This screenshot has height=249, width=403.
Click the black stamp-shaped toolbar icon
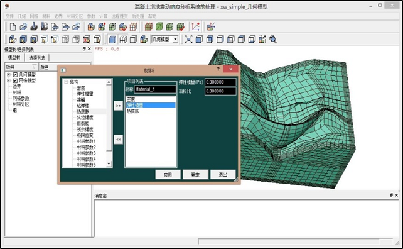(x=34, y=26)
